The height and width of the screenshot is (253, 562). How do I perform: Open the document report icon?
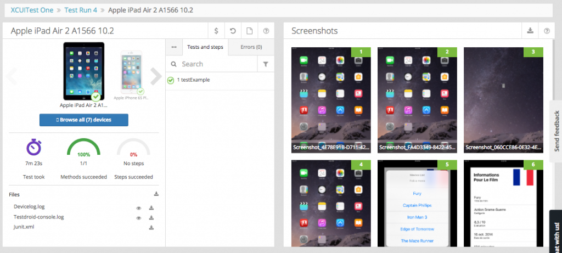point(250,31)
